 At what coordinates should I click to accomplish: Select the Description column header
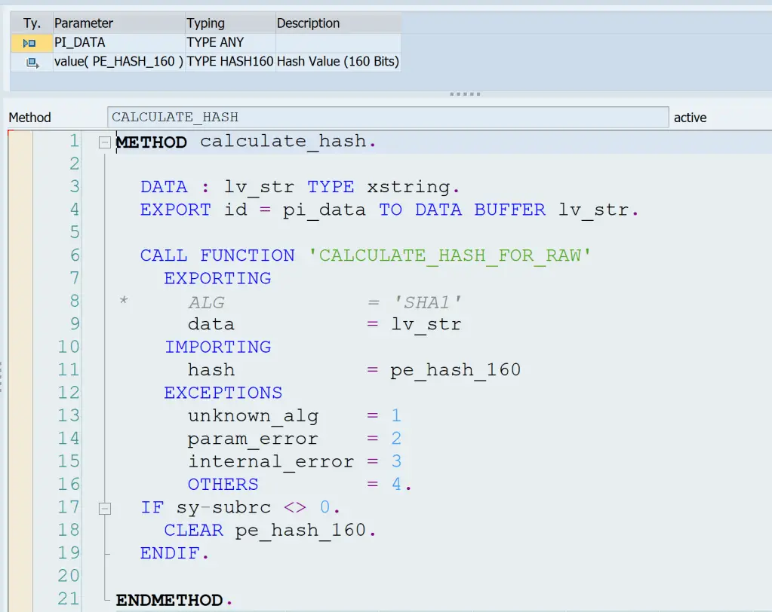[x=337, y=23]
